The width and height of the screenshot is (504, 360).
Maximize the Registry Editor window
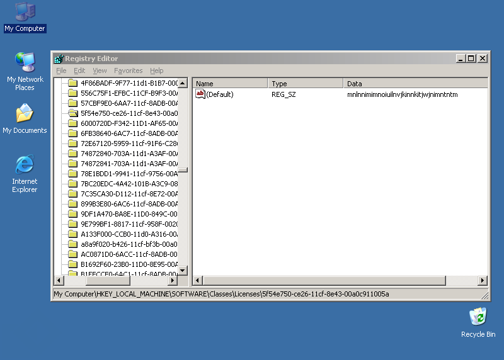[x=471, y=59]
